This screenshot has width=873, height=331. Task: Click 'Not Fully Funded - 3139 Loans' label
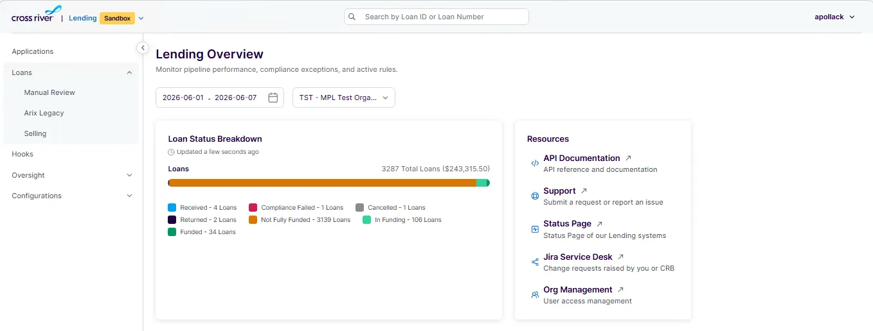(x=306, y=220)
